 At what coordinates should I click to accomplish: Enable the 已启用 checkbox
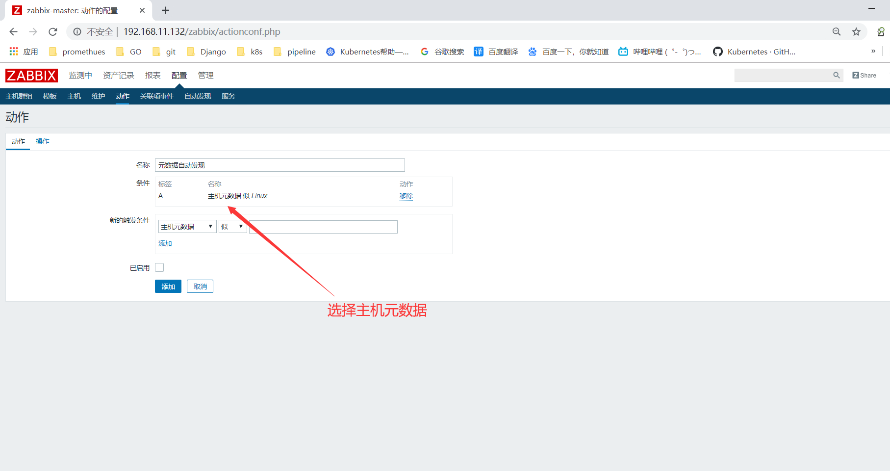coord(159,267)
